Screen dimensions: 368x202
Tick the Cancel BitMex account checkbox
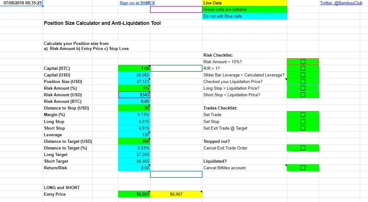point(303,168)
